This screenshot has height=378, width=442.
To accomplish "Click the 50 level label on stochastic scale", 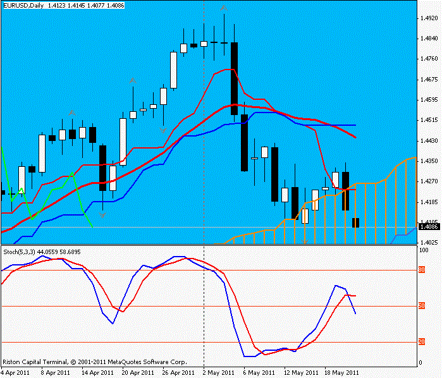I will click(422, 306).
